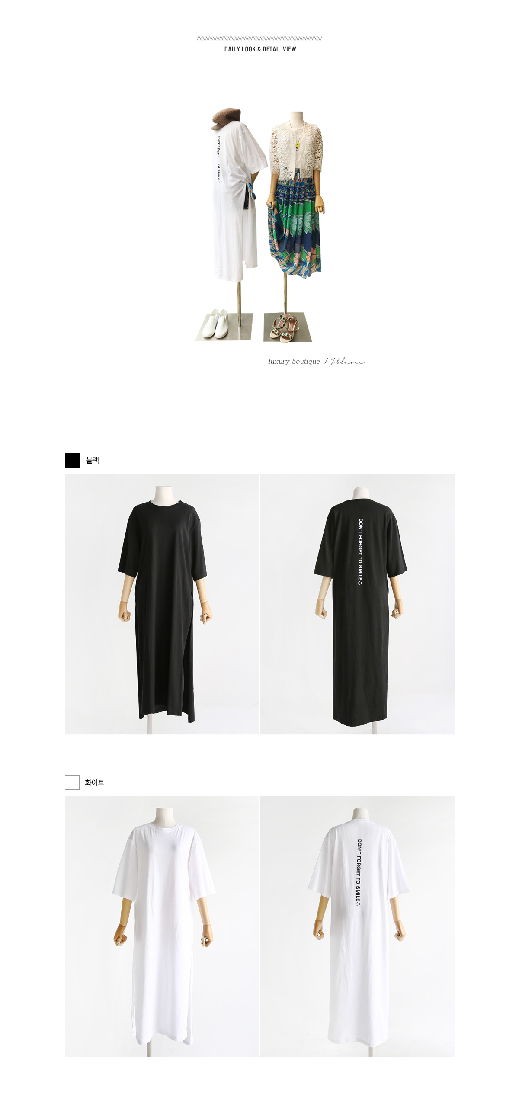Click the handwritten signature logo
519x1109 pixels.
coord(348,362)
